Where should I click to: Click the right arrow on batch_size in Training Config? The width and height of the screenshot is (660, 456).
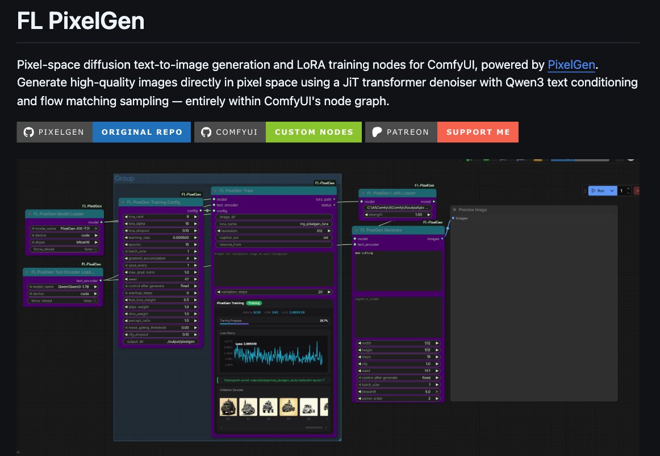click(x=195, y=251)
